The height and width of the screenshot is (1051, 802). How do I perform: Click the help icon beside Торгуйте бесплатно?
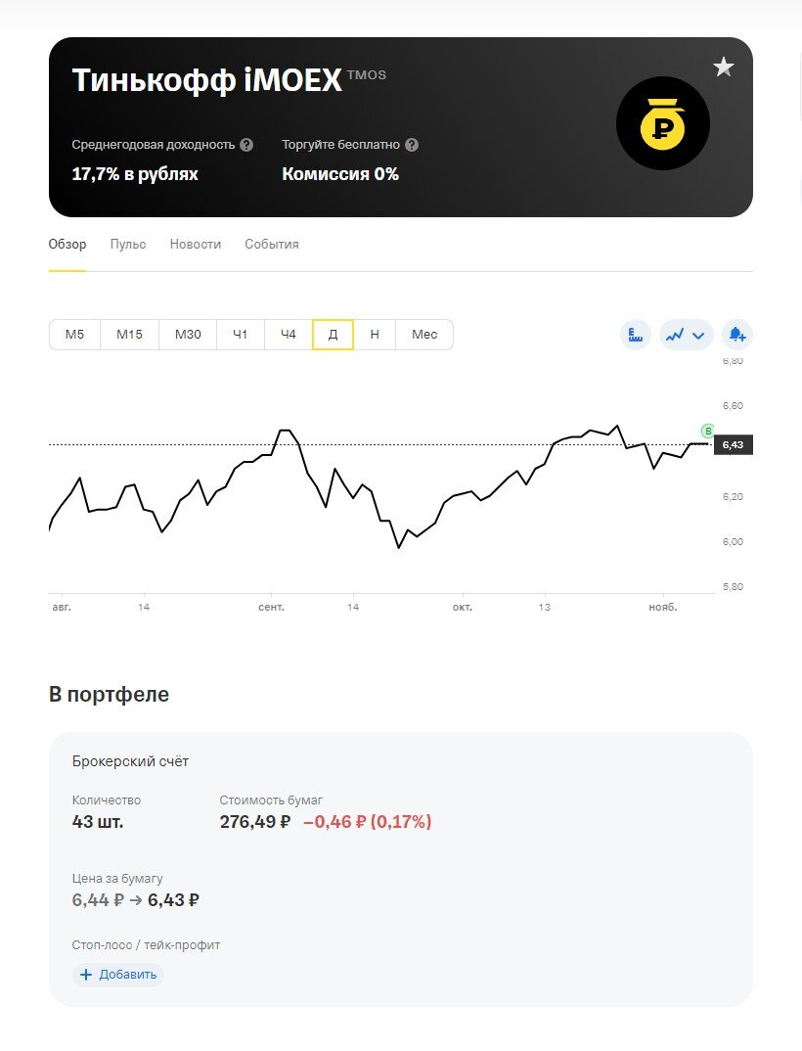point(412,145)
